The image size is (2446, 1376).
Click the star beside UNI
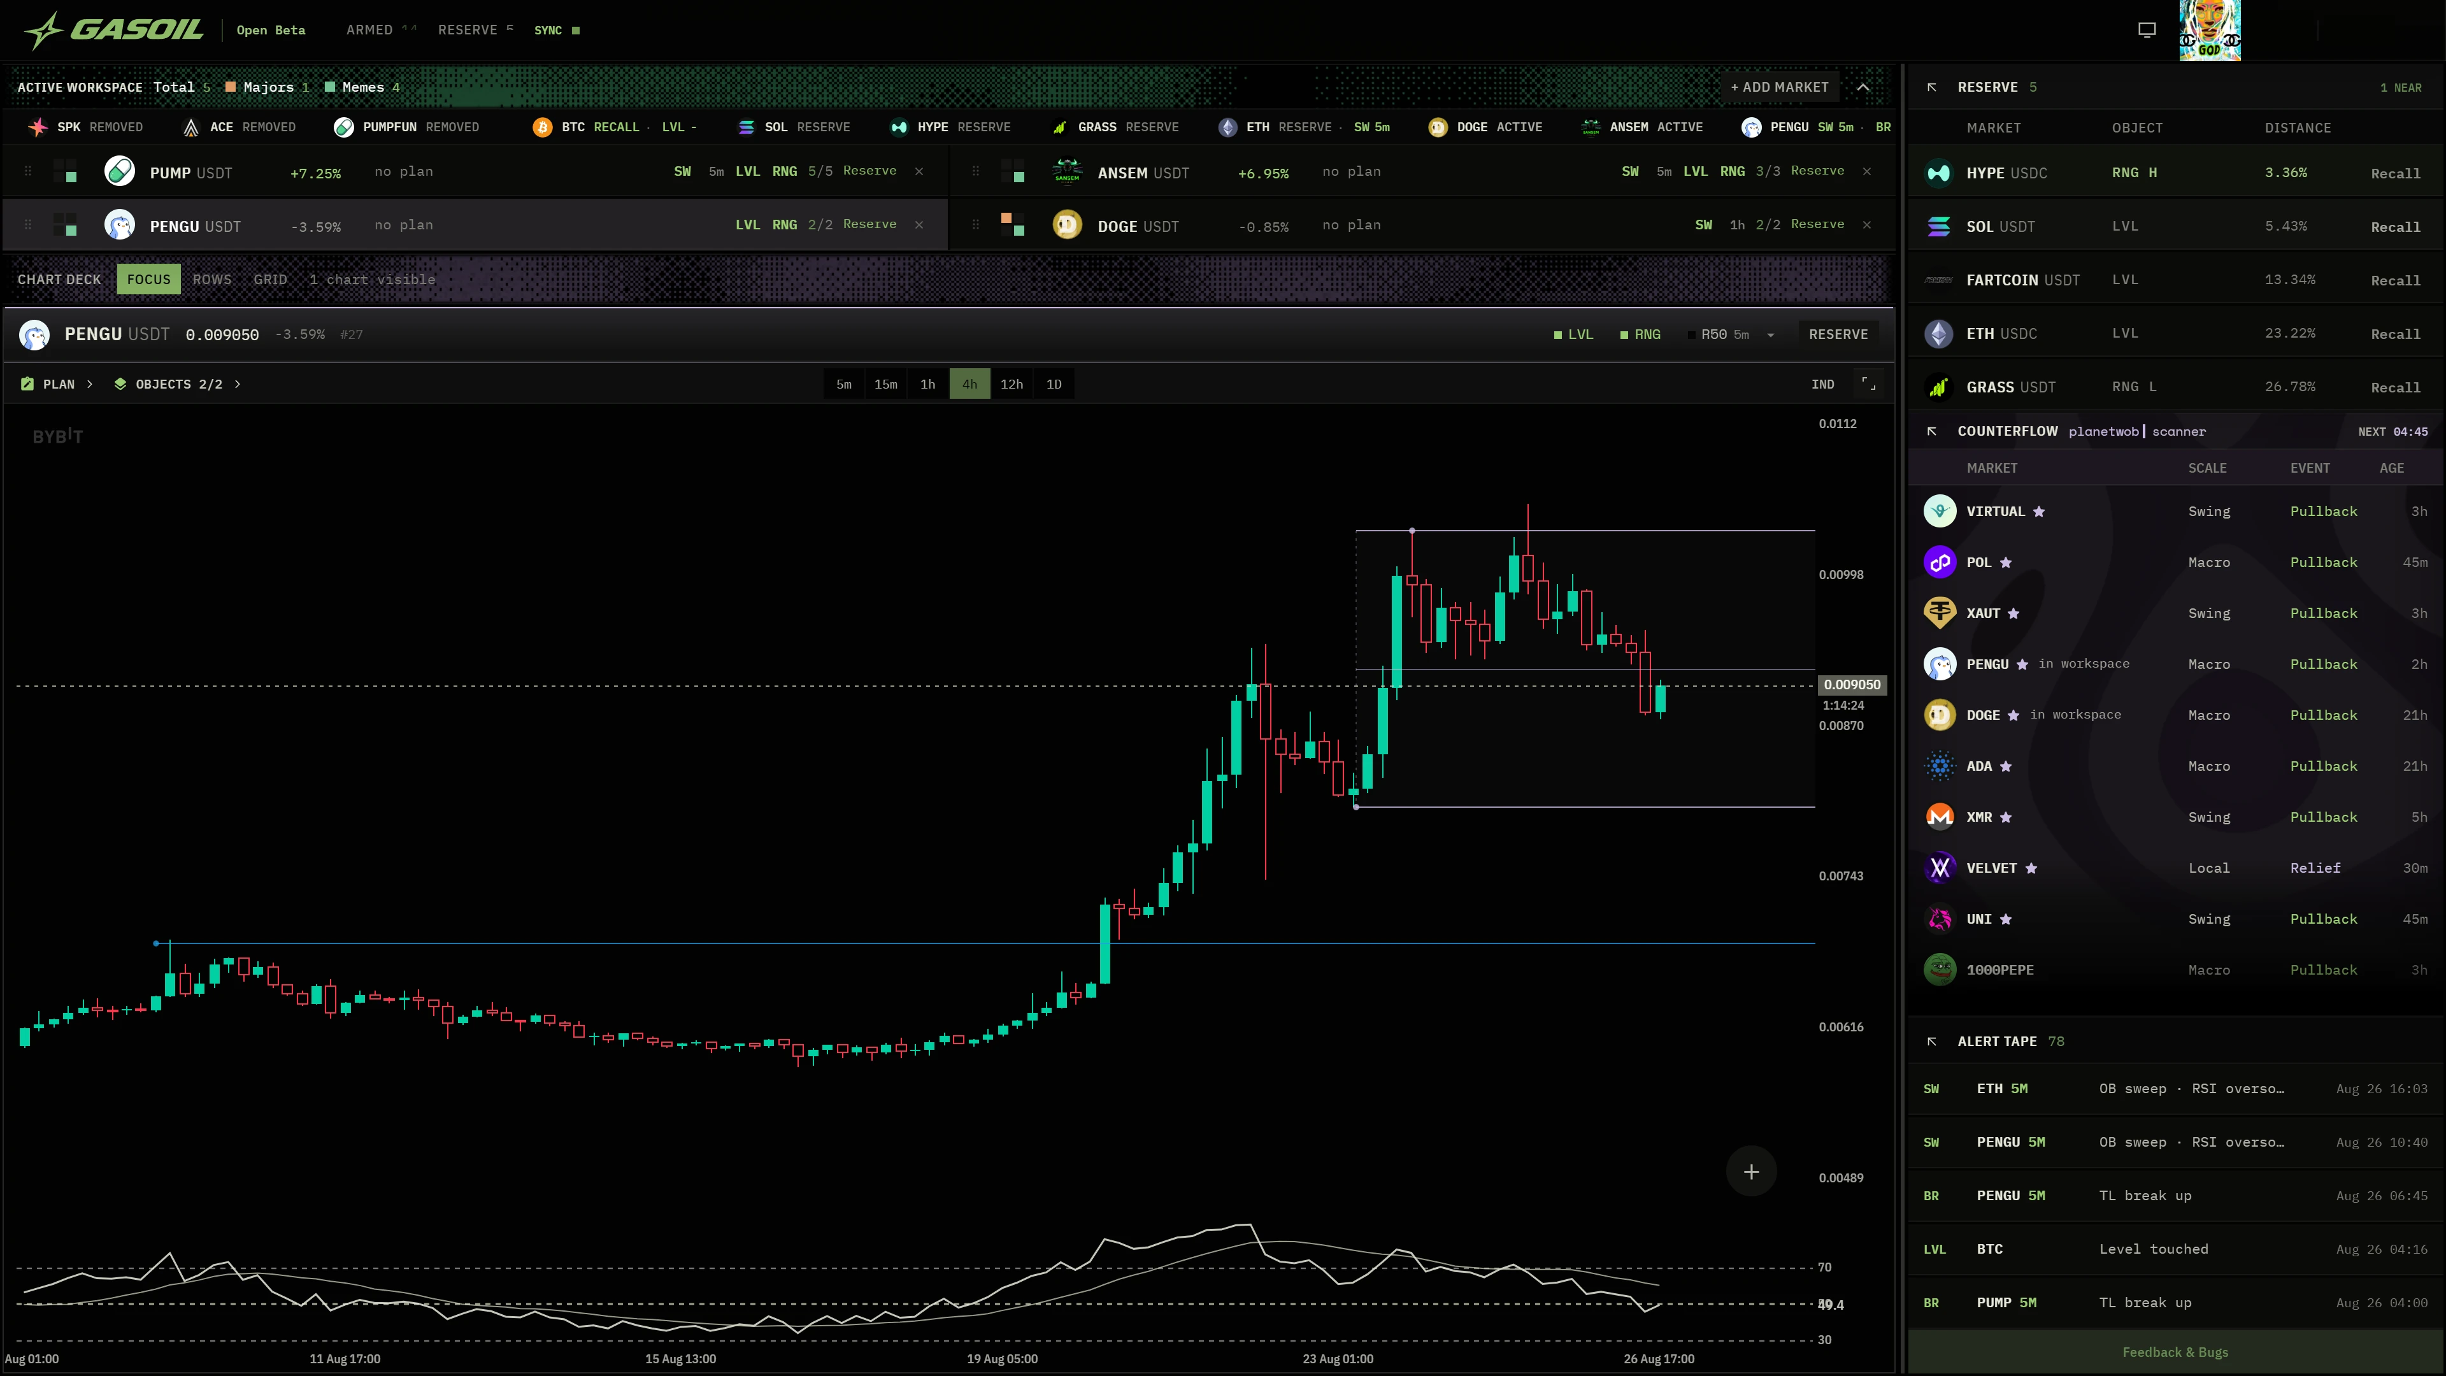[x=2005, y=919]
